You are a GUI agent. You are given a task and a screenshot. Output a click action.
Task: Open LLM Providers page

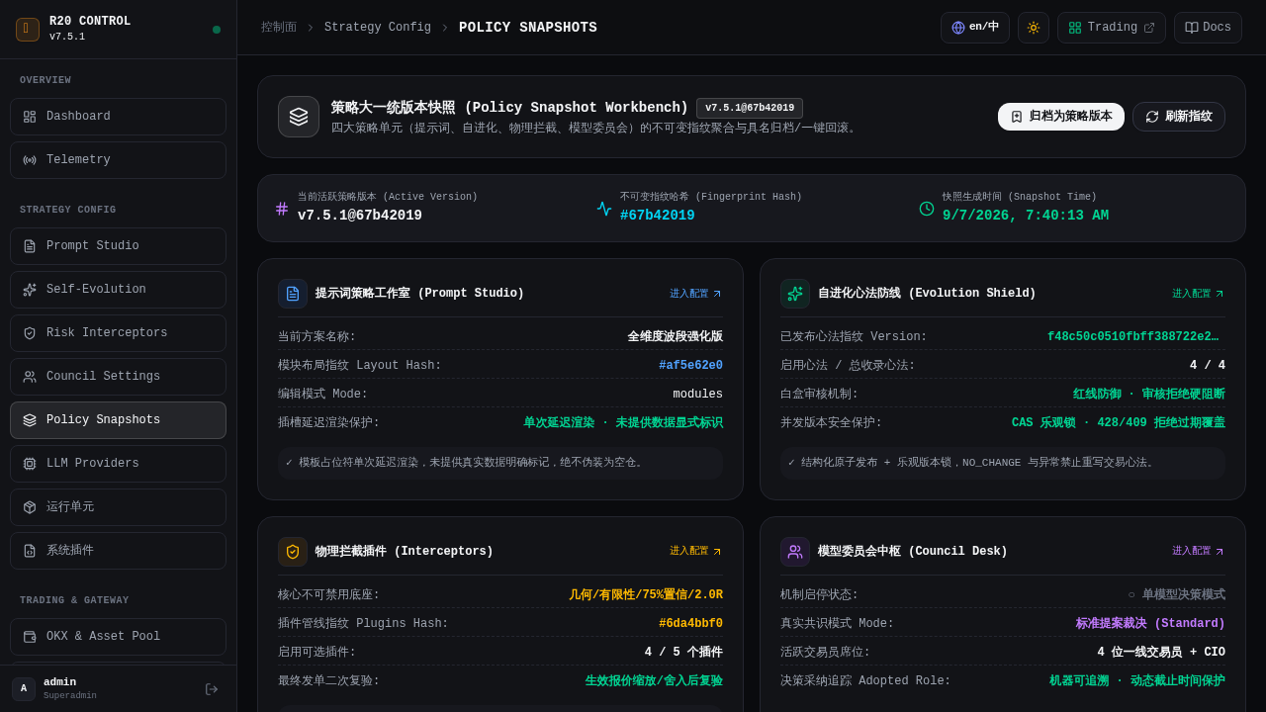(118, 464)
